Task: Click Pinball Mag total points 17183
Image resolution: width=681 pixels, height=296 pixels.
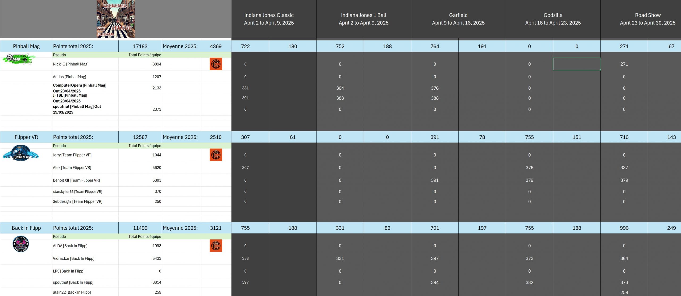Action: click(140, 46)
